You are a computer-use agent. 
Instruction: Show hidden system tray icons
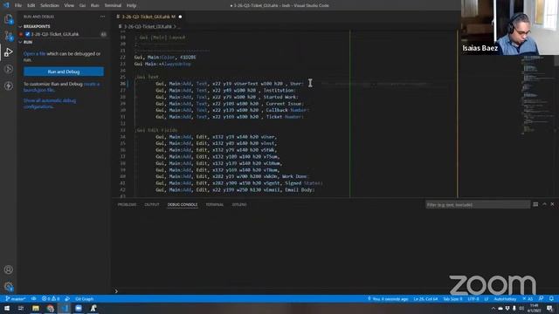(493, 308)
